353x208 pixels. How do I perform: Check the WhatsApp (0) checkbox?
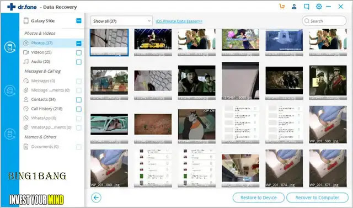[x=79, y=119]
